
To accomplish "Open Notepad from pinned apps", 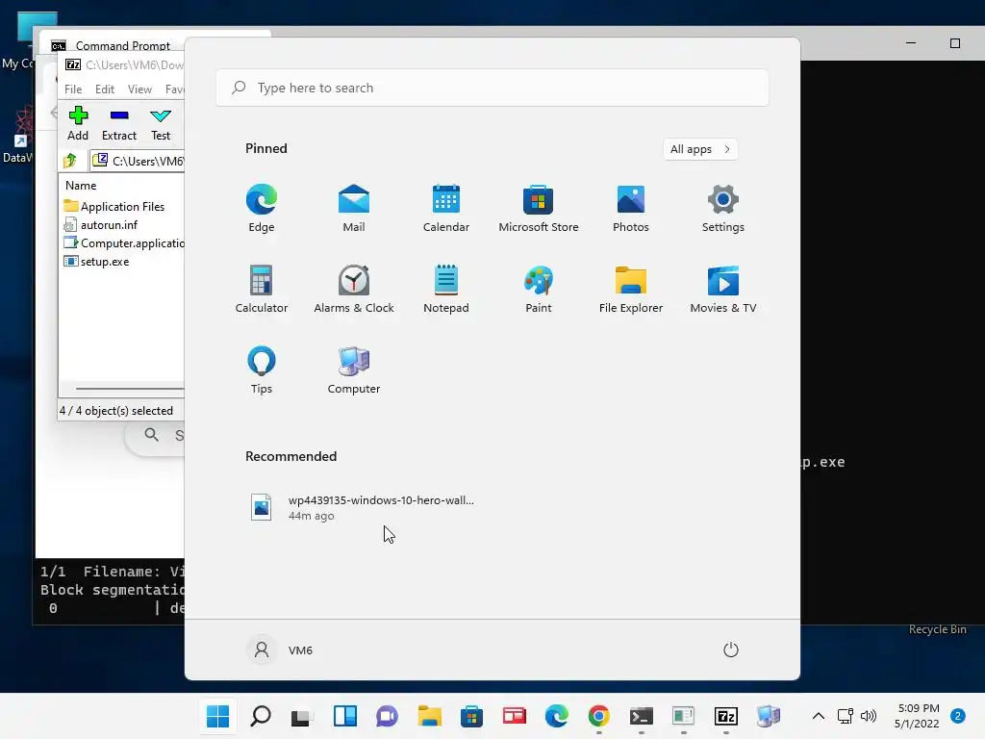I will tap(446, 289).
